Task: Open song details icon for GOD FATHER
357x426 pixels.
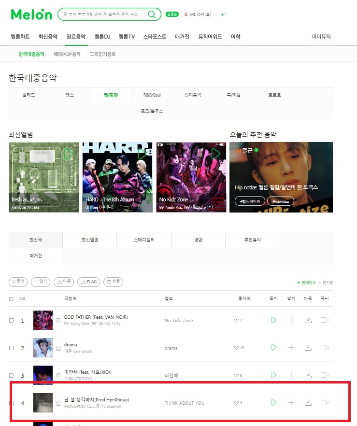Action: click(58, 321)
